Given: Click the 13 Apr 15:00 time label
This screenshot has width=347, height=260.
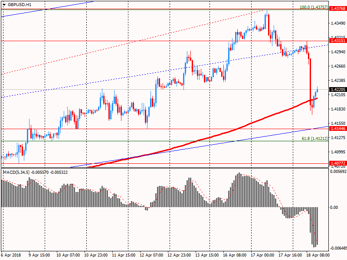Looking at the screenshot, I should [x=207, y=255].
